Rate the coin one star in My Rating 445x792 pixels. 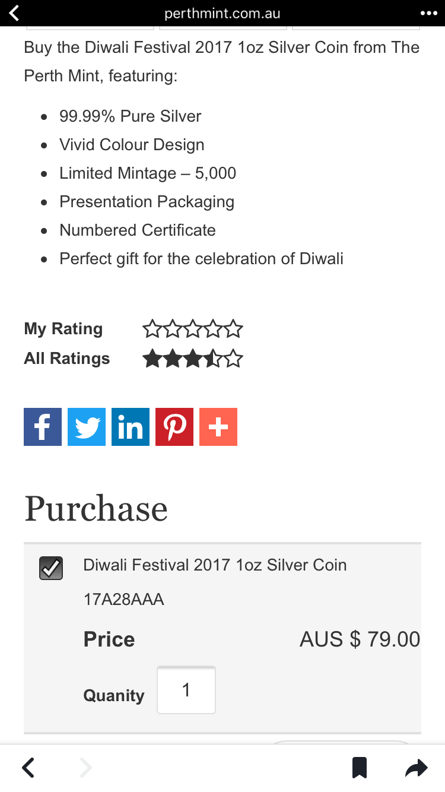point(152,329)
